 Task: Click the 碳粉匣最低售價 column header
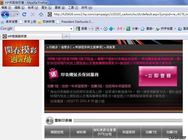105,132
